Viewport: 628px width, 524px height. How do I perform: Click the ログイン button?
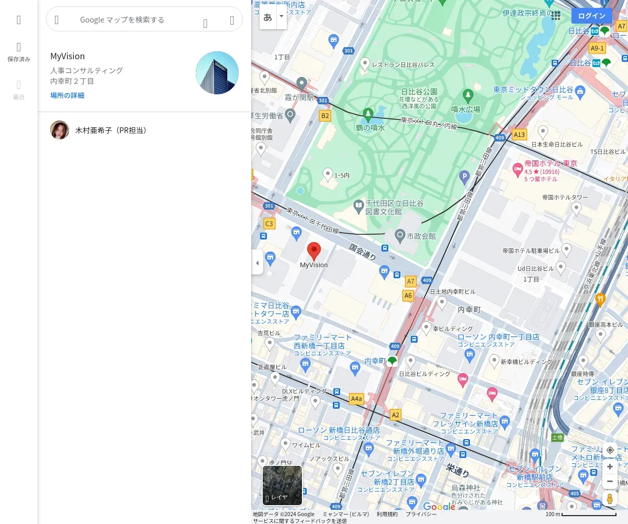pyautogui.click(x=591, y=16)
